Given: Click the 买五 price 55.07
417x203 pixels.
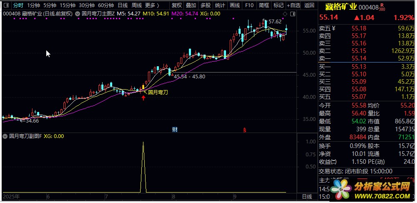Looking at the screenshot, I should (x=359, y=96).
